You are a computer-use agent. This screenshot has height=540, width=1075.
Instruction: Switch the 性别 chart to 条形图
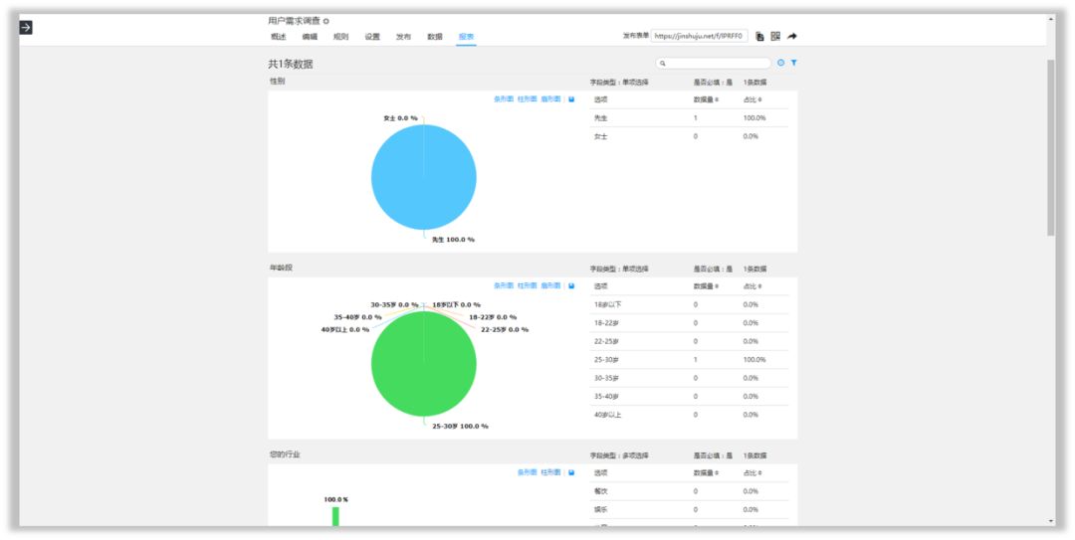tap(504, 99)
